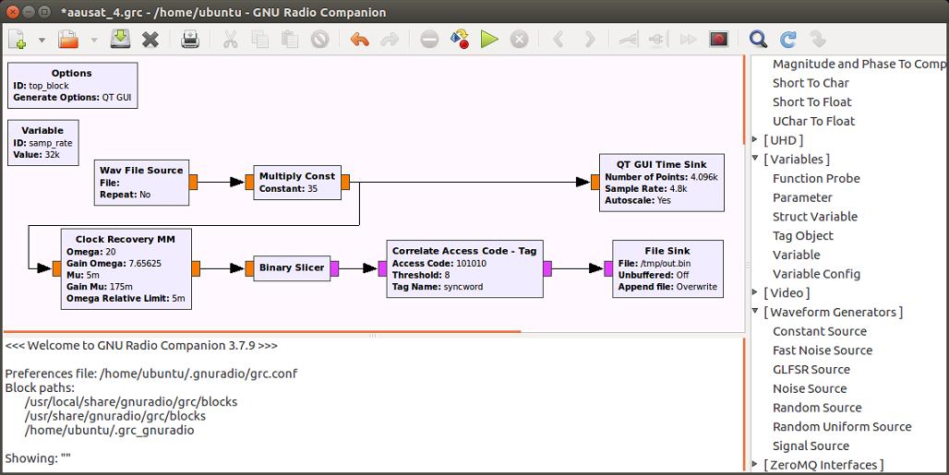Toggle hide disabled blocks icon

(x=718, y=40)
